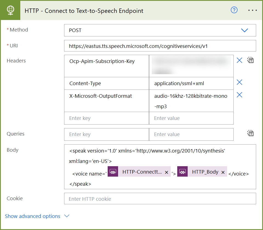Remove the HTTP_Body token from the Body
This screenshot has width=263, height=230.
point(224,173)
